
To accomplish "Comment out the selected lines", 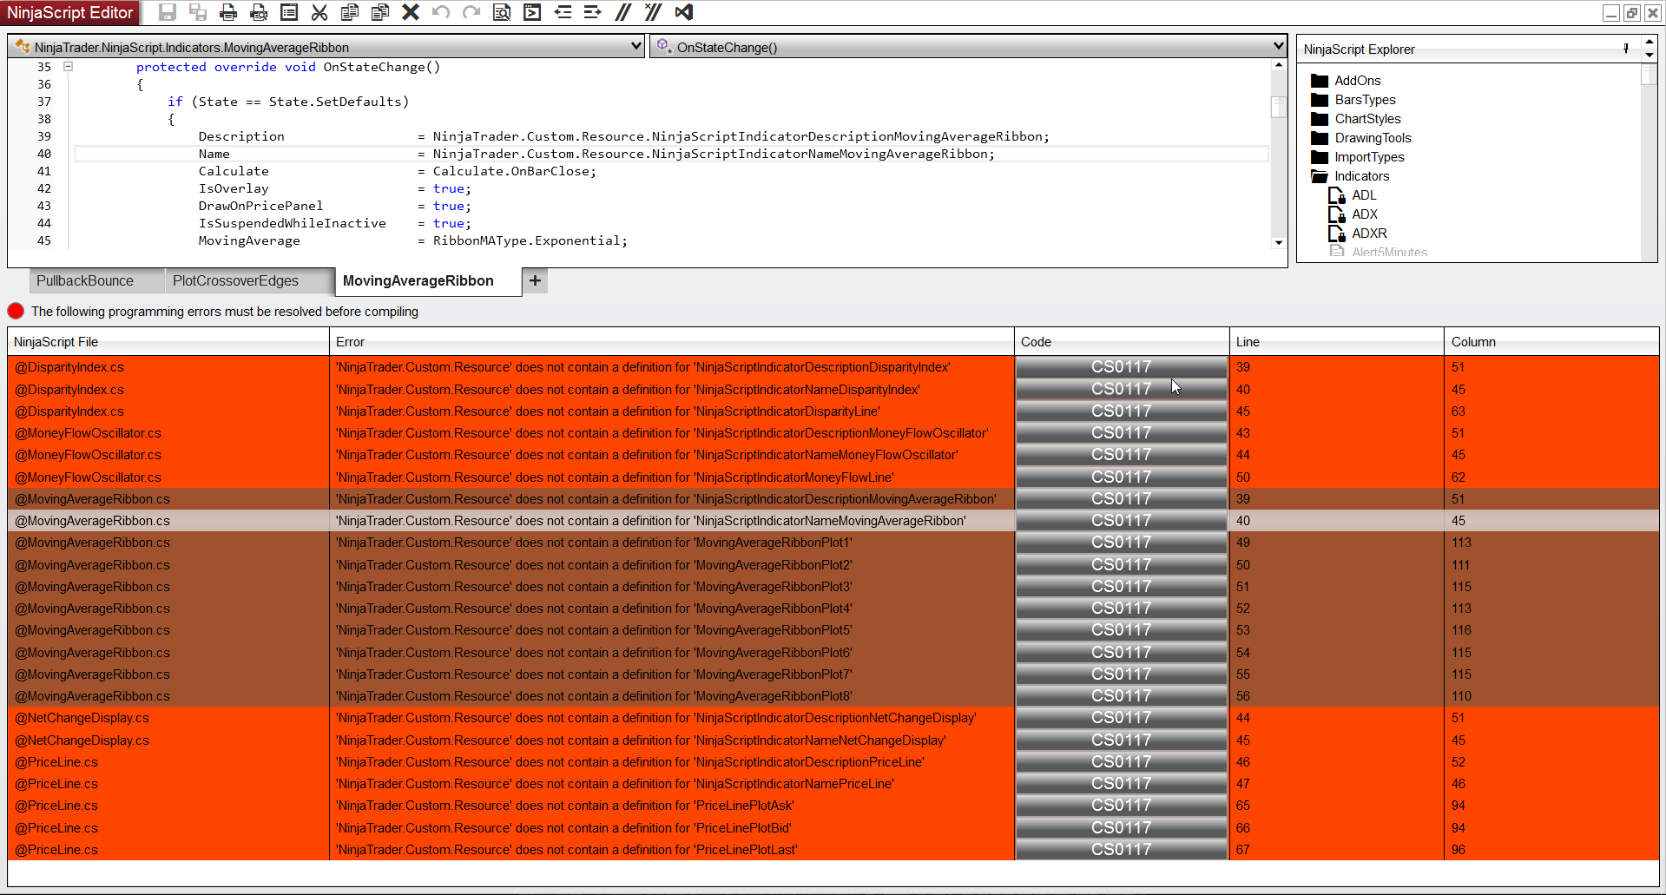I will pos(623,12).
